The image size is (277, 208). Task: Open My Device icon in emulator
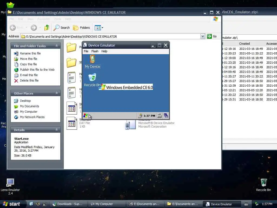point(93,61)
